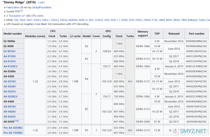Select part number AD9430AJN23AC
Image resolution: width=210 pixels, height=137 pixels.
pos(197,122)
